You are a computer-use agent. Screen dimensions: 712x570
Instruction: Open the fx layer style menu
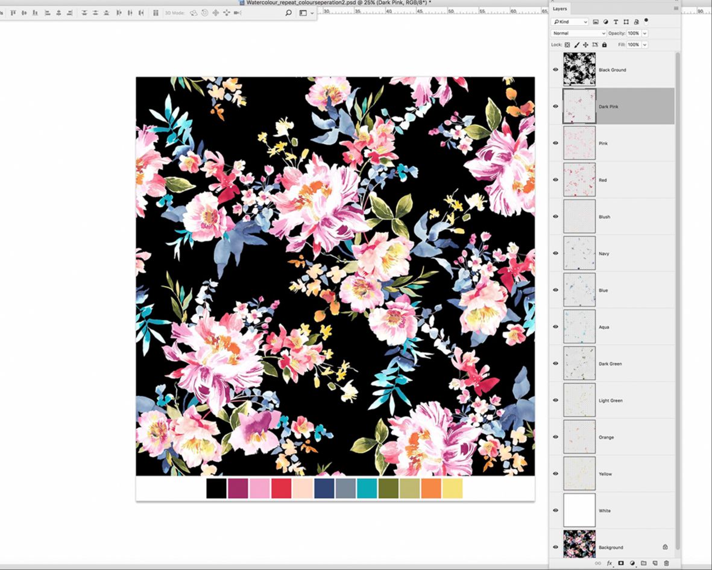pos(610,563)
